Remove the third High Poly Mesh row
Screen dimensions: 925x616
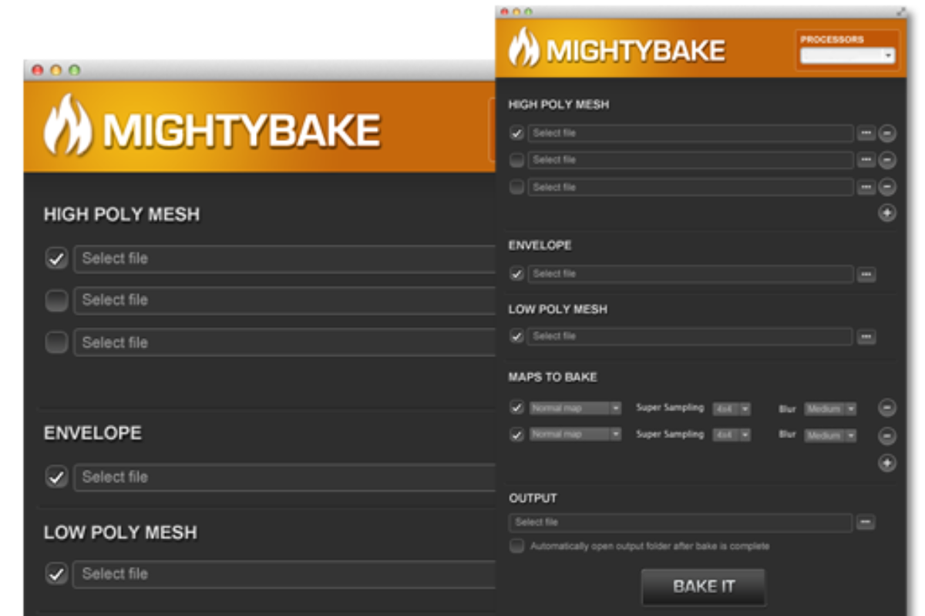(x=887, y=187)
